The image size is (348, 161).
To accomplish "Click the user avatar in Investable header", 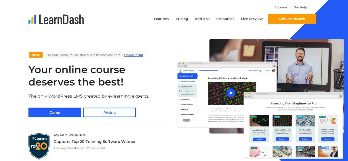I will tap(274, 71).
